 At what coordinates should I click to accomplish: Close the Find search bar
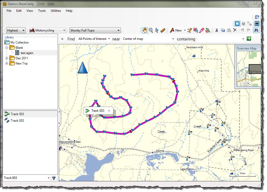pos(62,39)
